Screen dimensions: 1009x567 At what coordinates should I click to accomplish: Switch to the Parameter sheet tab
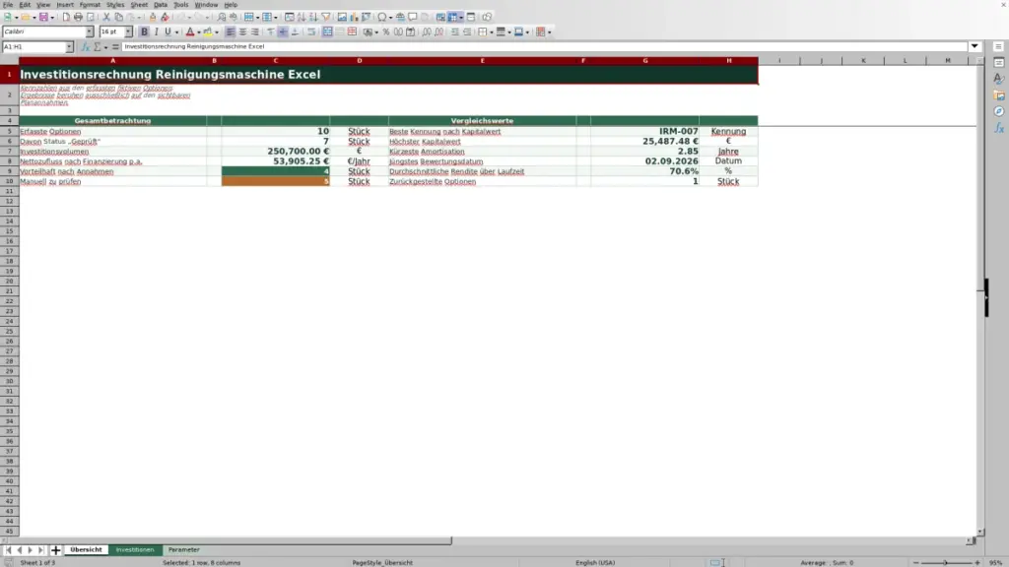coord(184,550)
